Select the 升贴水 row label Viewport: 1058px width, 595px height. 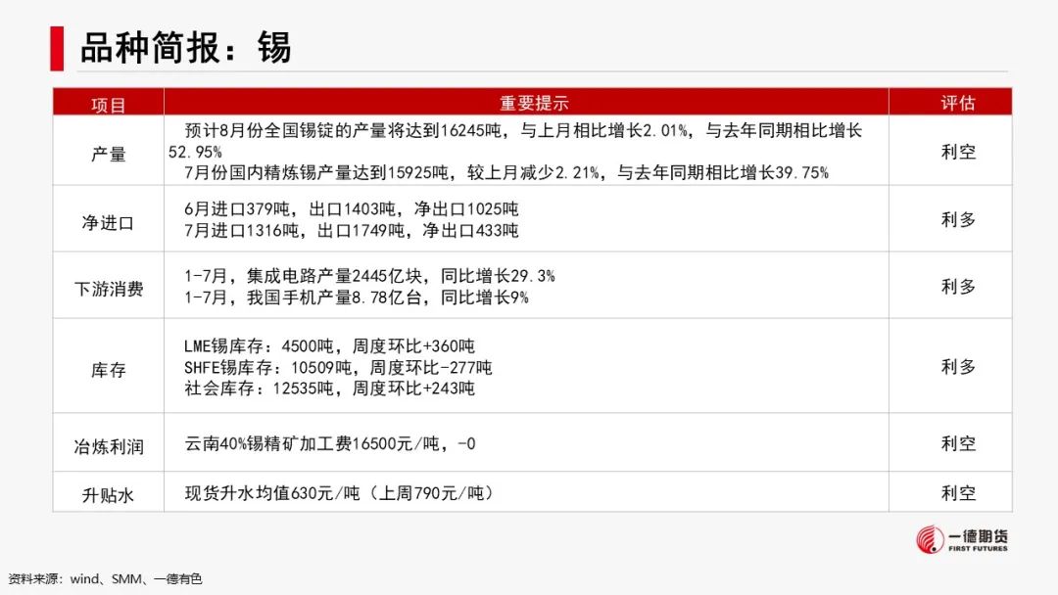pos(109,495)
